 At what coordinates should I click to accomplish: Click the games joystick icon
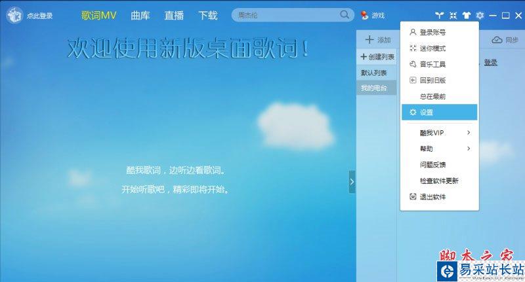(x=364, y=15)
